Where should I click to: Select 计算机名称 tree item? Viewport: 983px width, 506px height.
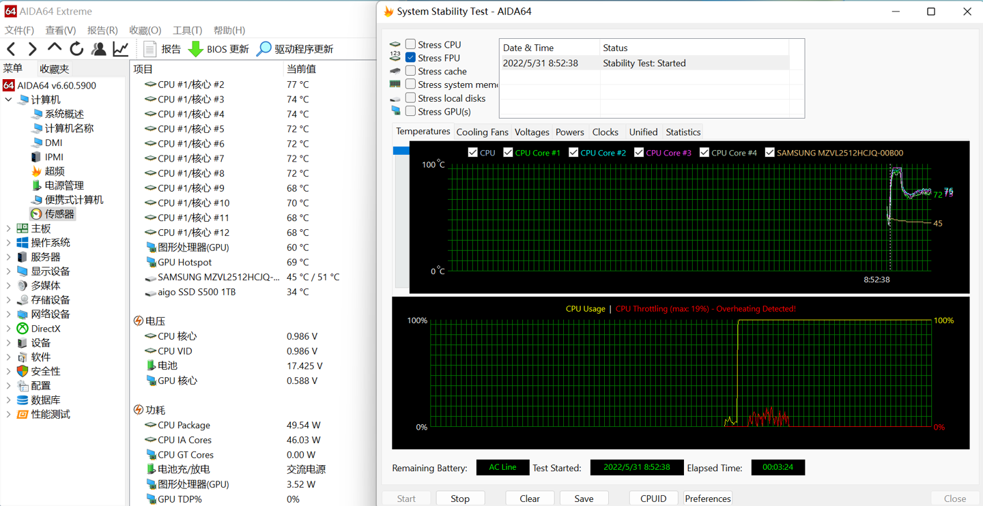[x=63, y=128]
